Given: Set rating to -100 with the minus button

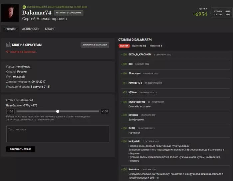Looking at the screenshot, I should (x=10, y=111).
